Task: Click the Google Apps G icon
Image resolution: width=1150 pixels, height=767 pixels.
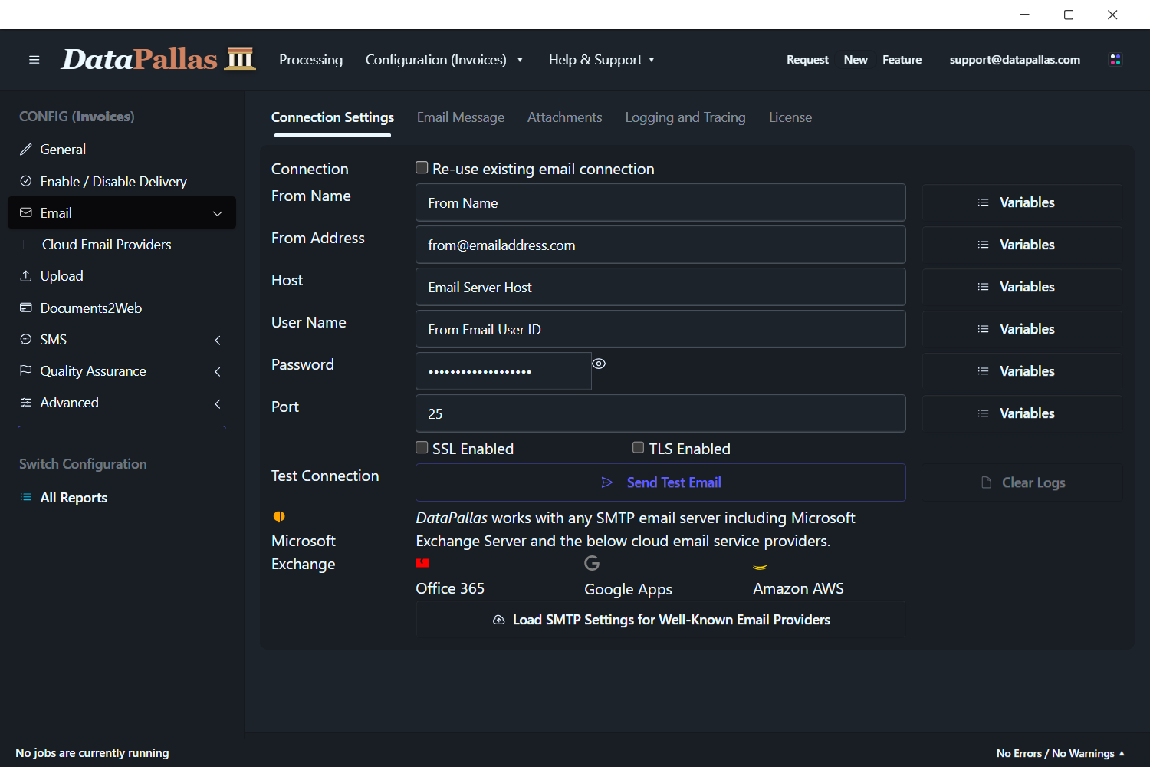Action: point(592,563)
